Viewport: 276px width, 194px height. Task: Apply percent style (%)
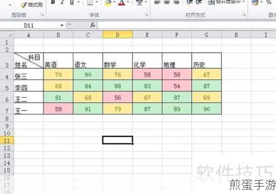(269, 2)
